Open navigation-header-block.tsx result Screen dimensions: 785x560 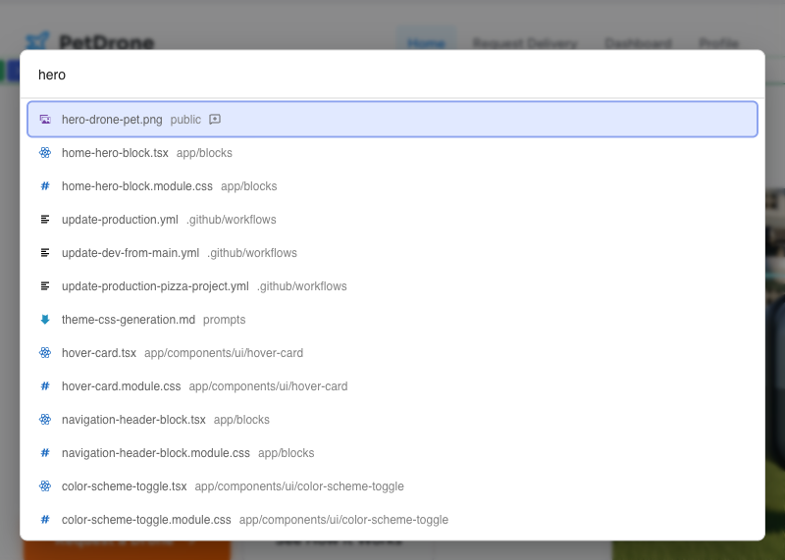click(133, 420)
